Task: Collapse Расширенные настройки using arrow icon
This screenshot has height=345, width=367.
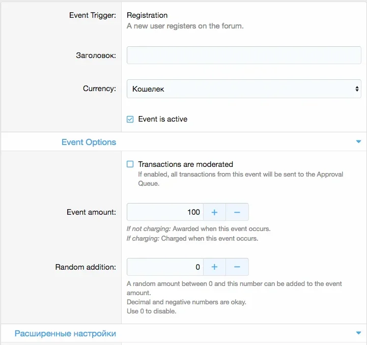Action: coord(358,333)
